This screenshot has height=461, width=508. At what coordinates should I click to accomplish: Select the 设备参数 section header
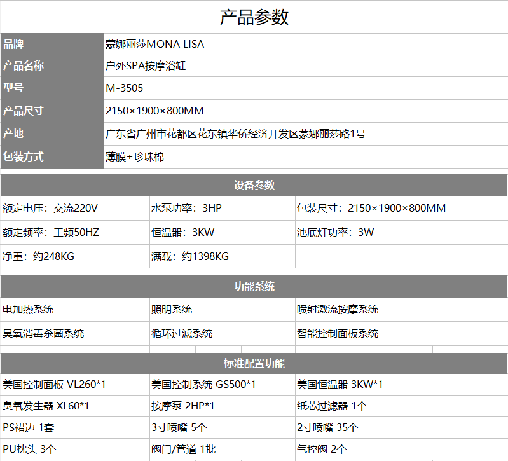point(254,185)
